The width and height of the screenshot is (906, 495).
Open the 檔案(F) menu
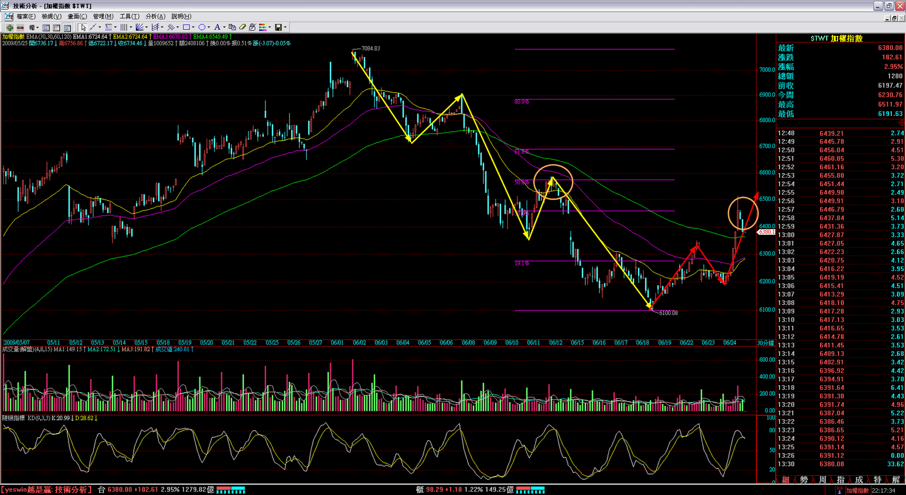26,16
